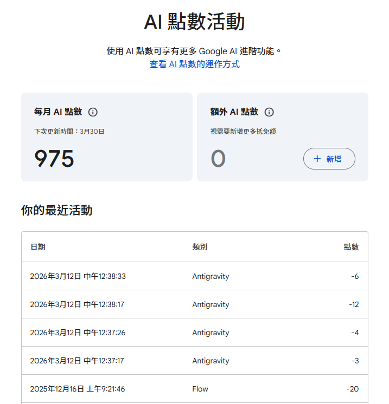The width and height of the screenshot is (389, 404).
Task: Select the date 2026年3月12日 中午12:38:17
Action: point(77,304)
